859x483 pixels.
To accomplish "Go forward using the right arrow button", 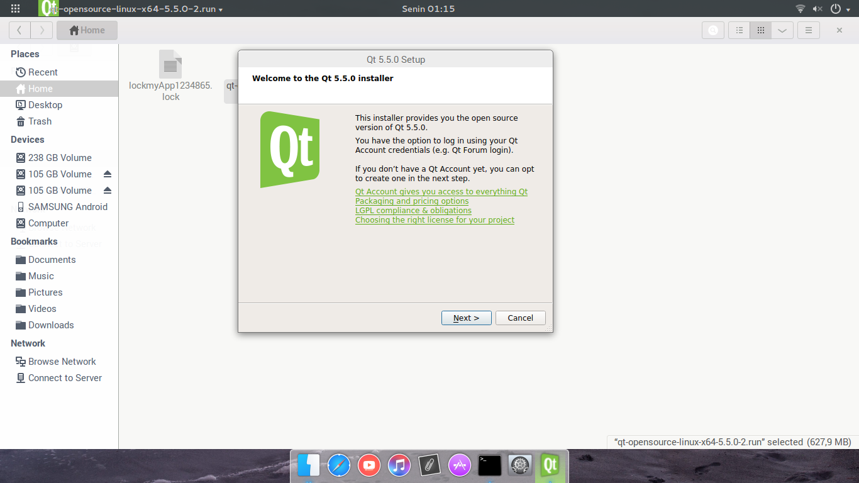I will 42,30.
